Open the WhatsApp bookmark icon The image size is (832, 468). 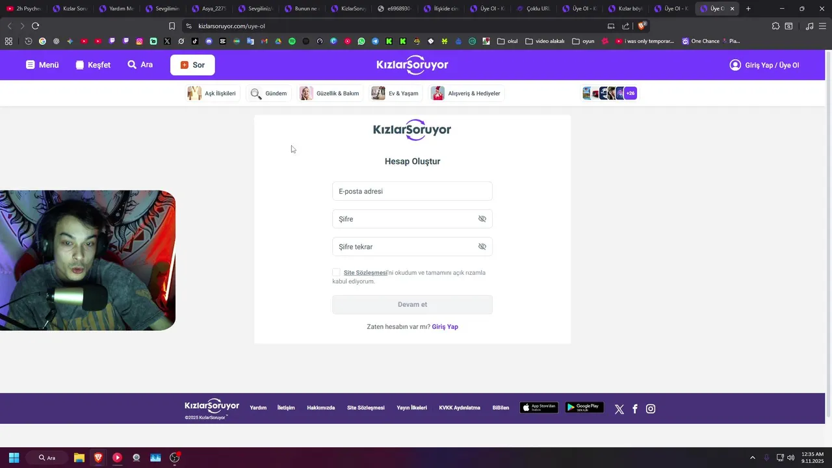pos(361,41)
